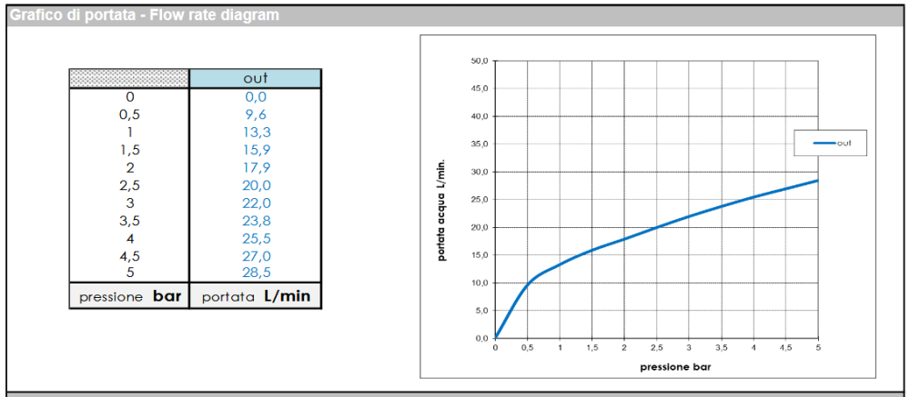Click the 20,0 value in the table column

click(x=255, y=184)
